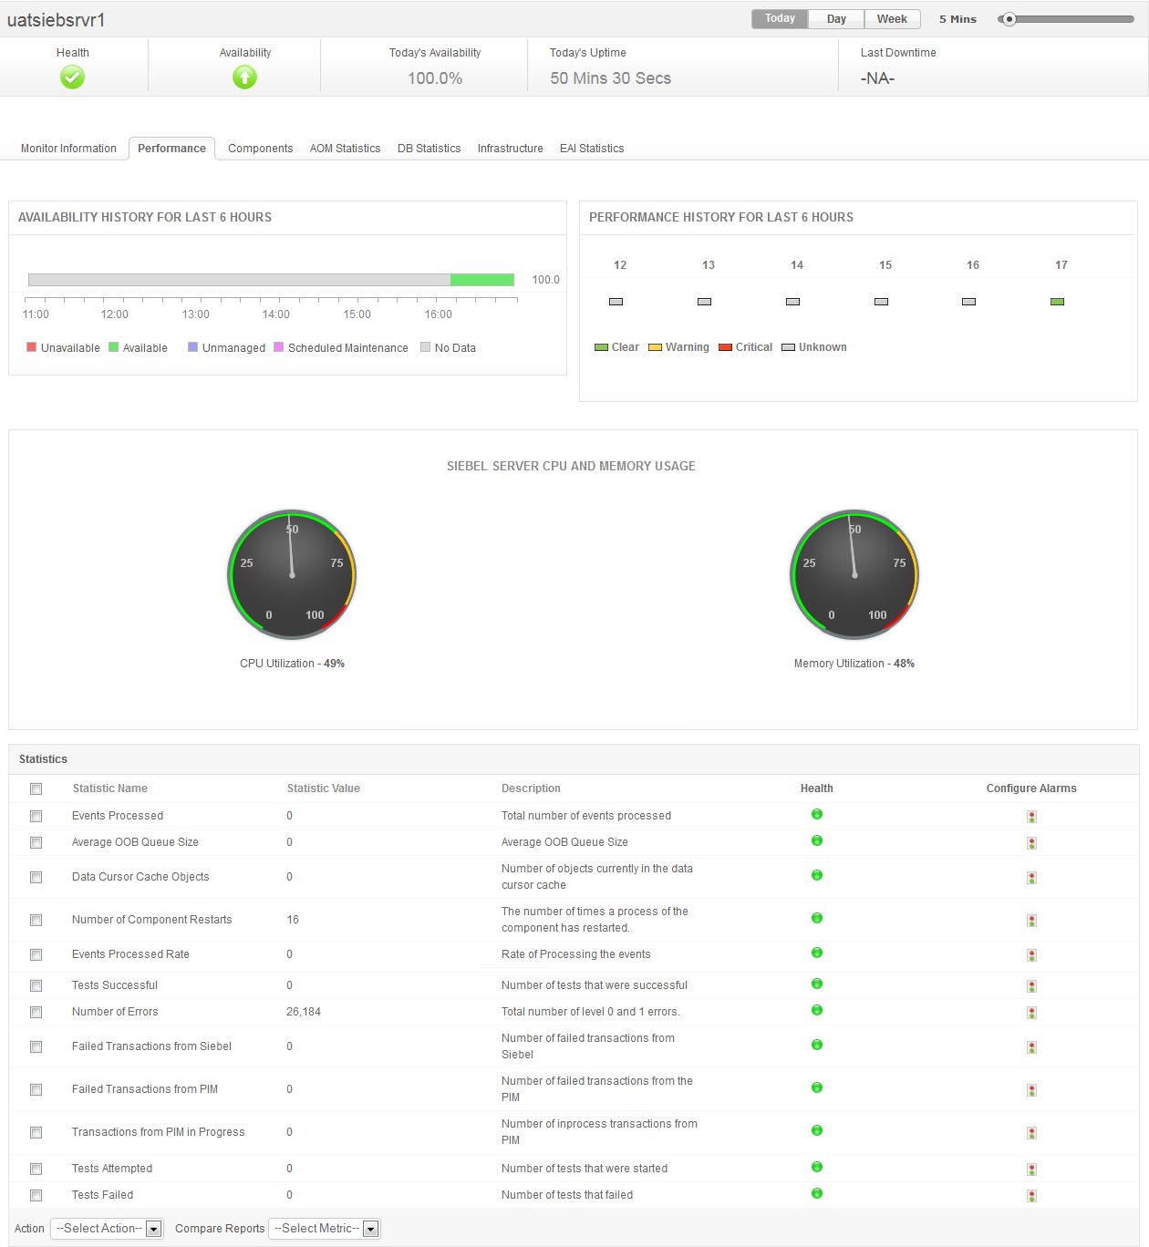
Task: Configure alarms for Number of Errors statistic
Action: [1031, 1012]
